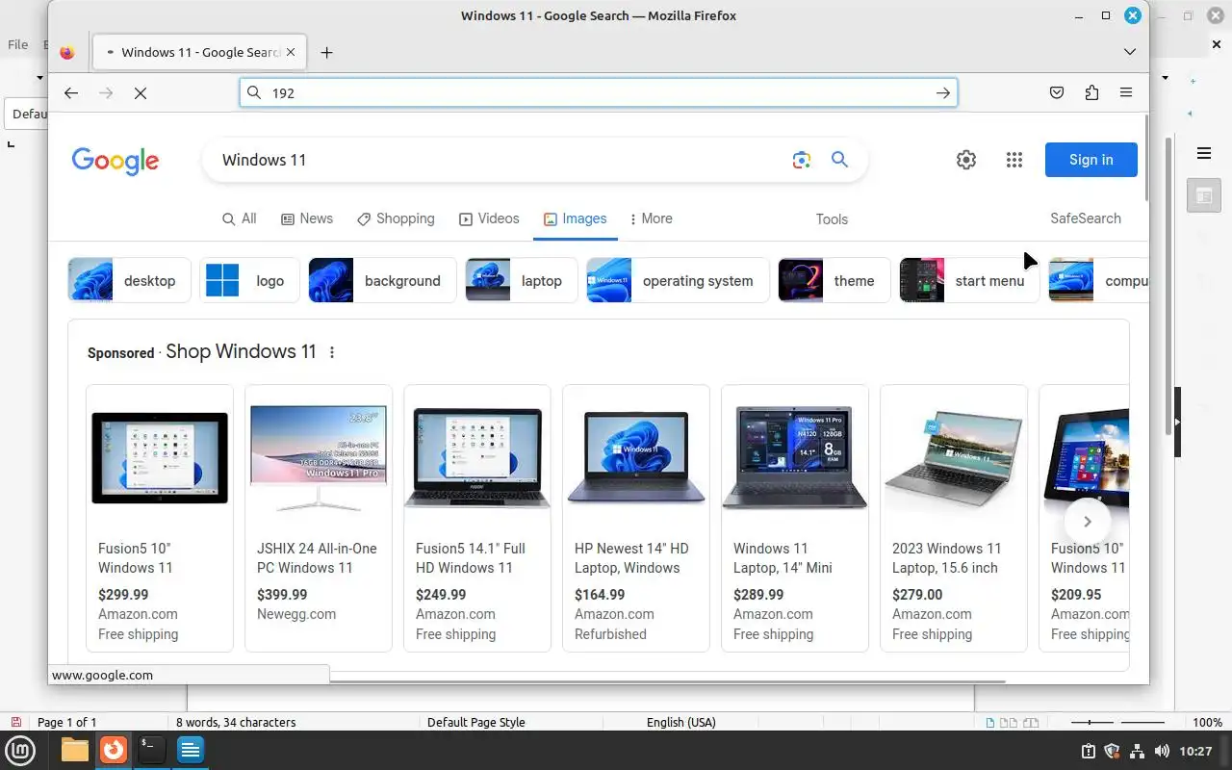Image resolution: width=1232 pixels, height=770 pixels.
Task: Open the Firefox application hamburger menu
Action: point(1125,92)
